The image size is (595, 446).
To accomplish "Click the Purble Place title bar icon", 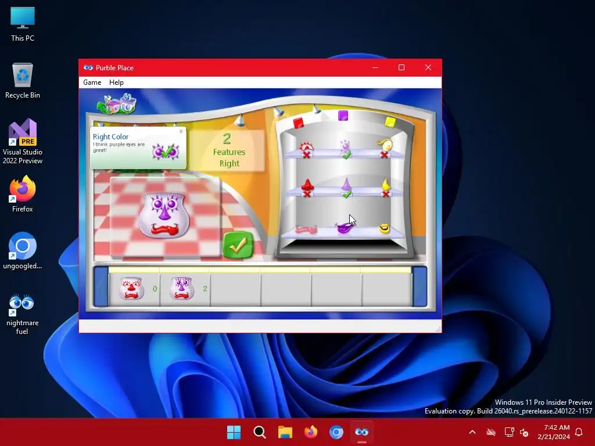I will click(x=88, y=67).
